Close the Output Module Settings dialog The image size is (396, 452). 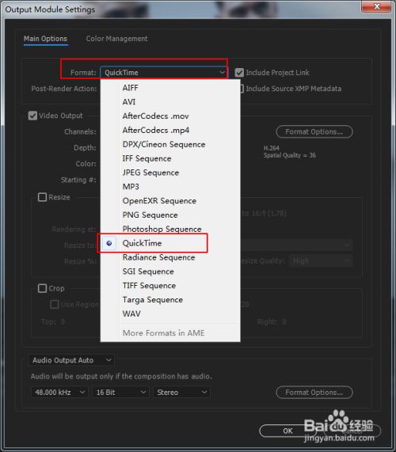pos(376,6)
